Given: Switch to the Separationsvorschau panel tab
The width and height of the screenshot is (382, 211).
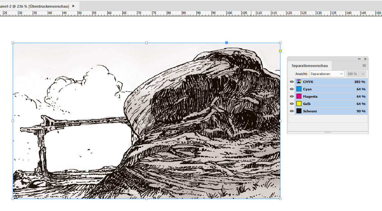Looking at the screenshot, I should click(x=310, y=66).
